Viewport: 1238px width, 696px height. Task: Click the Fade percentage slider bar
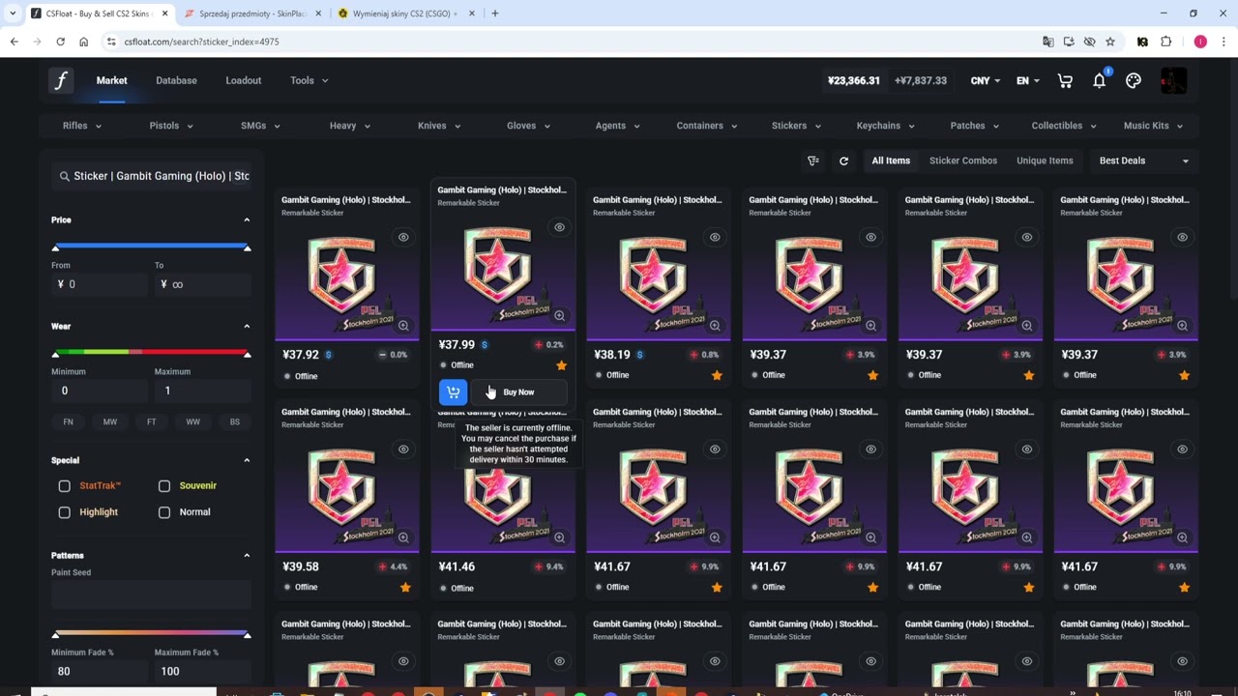(x=151, y=633)
